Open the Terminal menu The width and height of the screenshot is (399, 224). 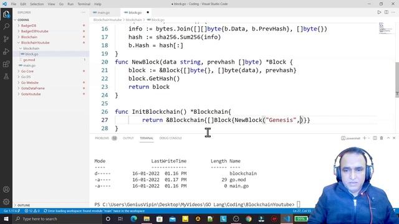click(84, 4)
